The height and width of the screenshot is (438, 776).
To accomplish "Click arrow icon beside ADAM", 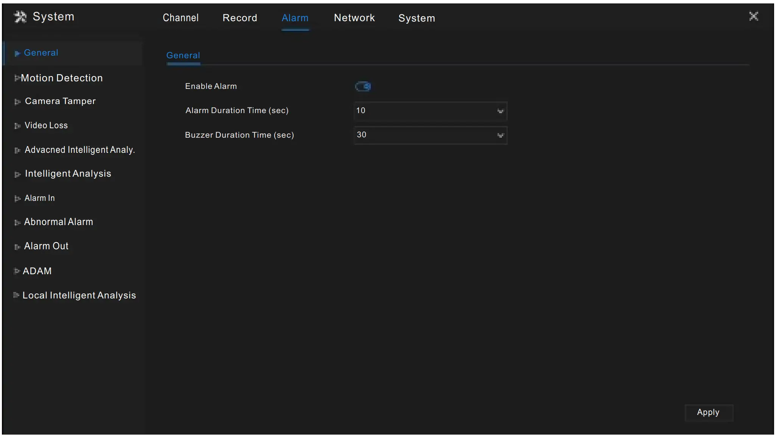I will [16, 271].
